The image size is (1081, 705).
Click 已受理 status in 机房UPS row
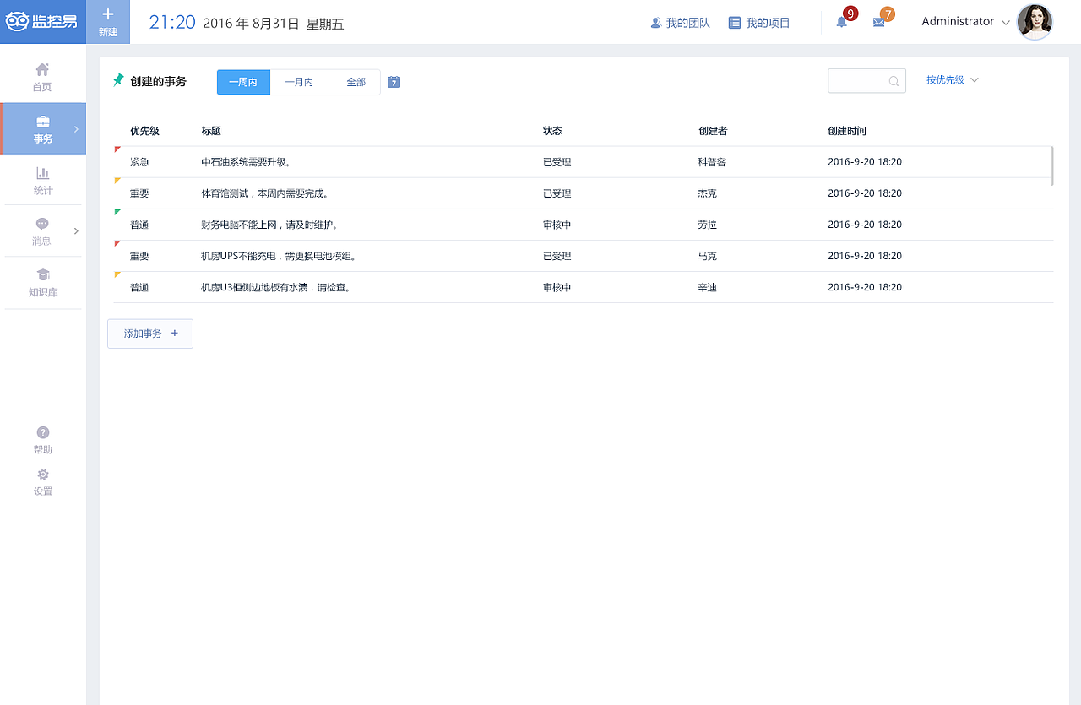[x=557, y=256]
